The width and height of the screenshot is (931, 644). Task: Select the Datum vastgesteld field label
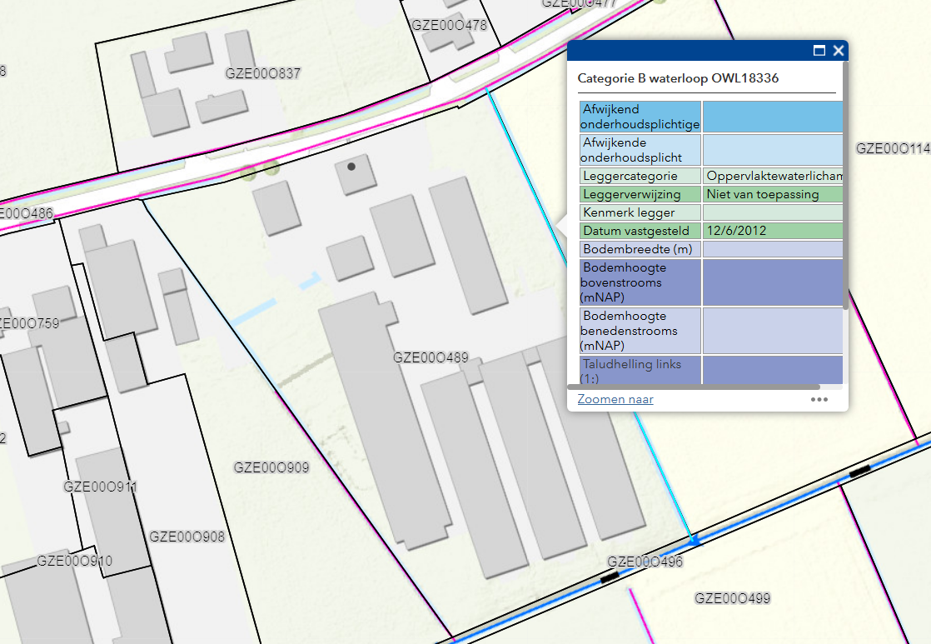click(x=640, y=231)
